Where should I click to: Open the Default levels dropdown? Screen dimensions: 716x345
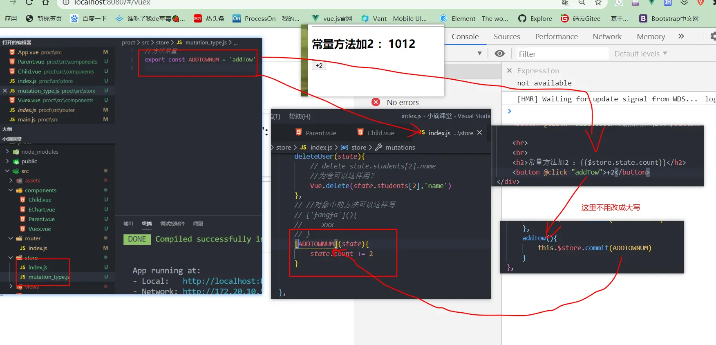640,54
